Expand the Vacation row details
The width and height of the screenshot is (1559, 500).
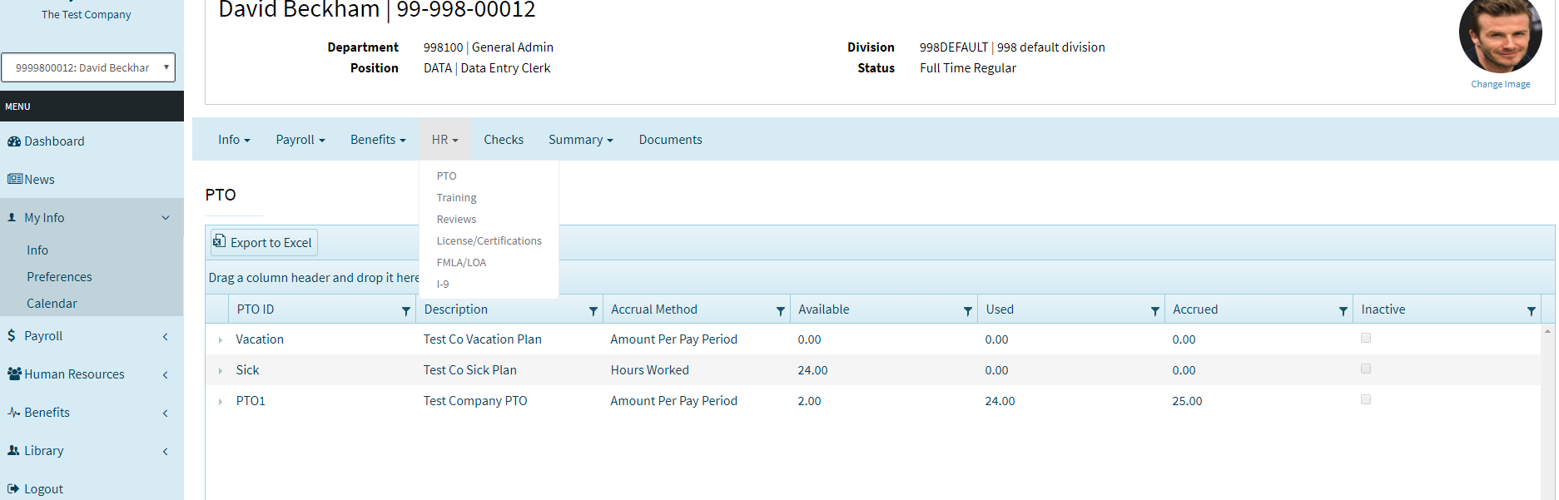pyautogui.click(x=221, y=340)
